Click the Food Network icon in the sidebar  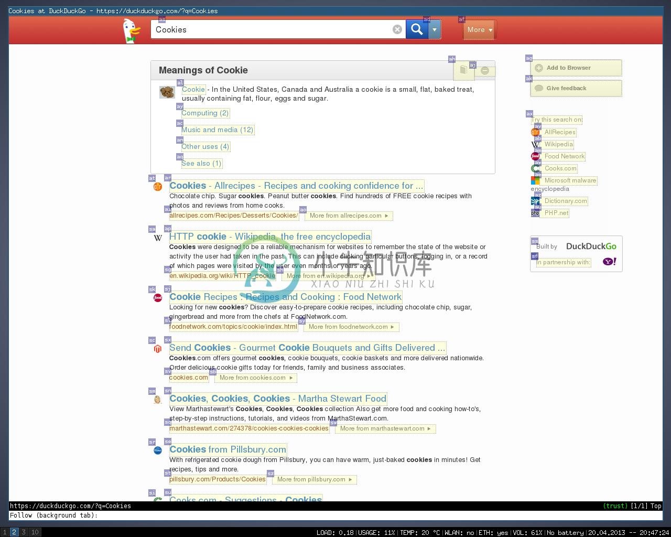point(535,156)
